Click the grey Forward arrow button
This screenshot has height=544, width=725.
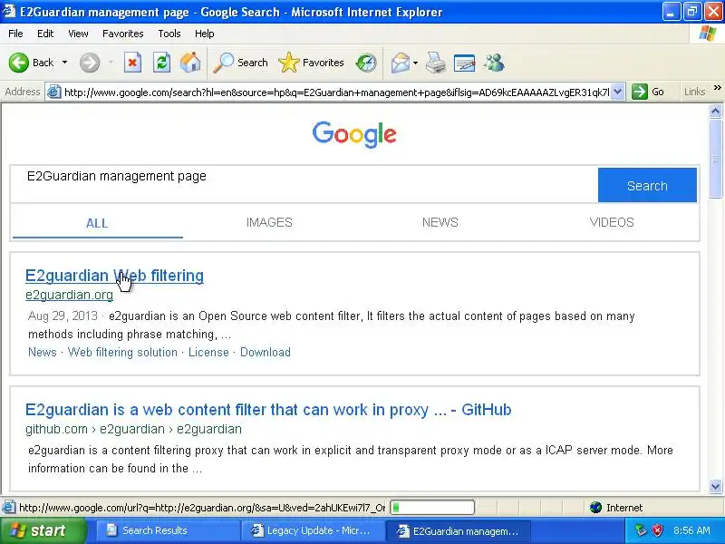pyautogui.click(x=90, y=63)
